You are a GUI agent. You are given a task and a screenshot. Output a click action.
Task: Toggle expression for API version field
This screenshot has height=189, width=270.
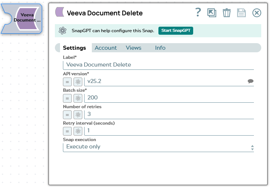(x=67, y=82)
